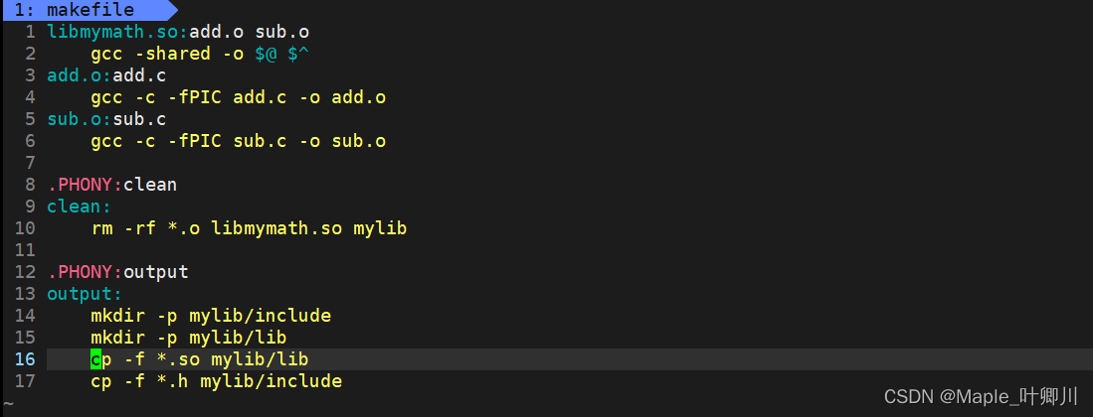Click the green cursor block on line 16

(95, 359)
